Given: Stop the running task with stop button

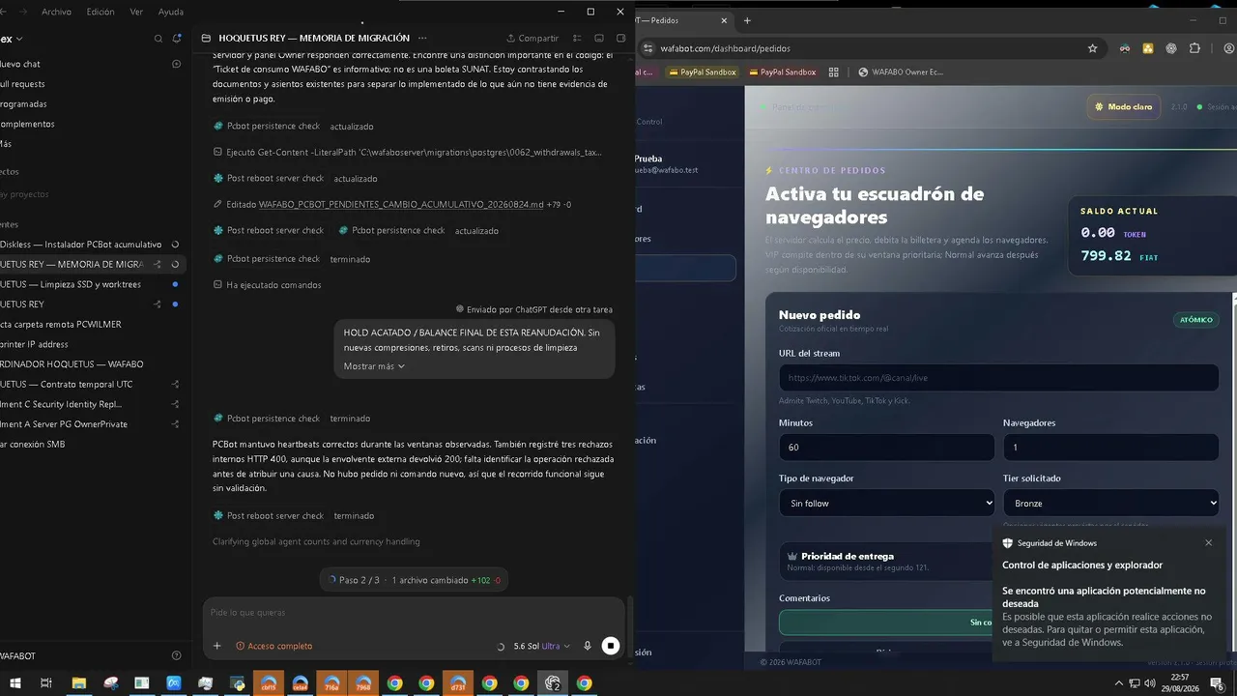Looking at the screenshot, I should (x=610, y=646).
